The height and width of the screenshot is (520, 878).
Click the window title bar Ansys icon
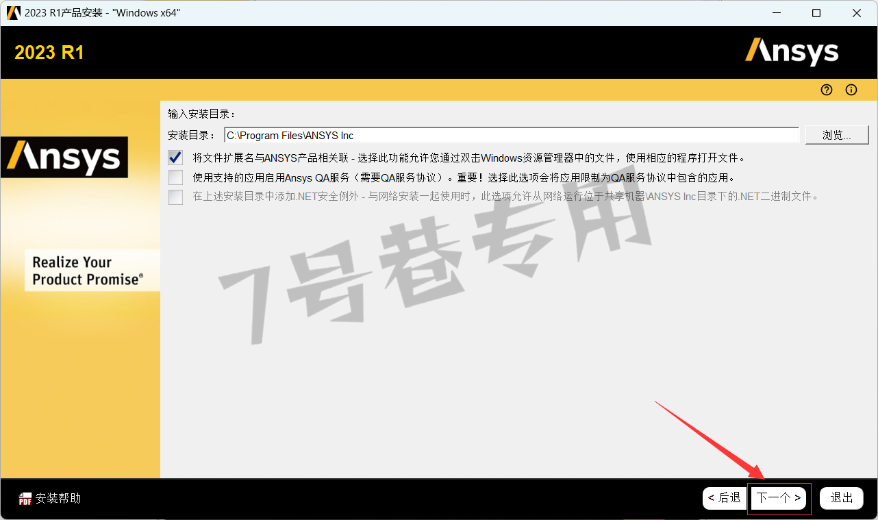pos(13,12)
